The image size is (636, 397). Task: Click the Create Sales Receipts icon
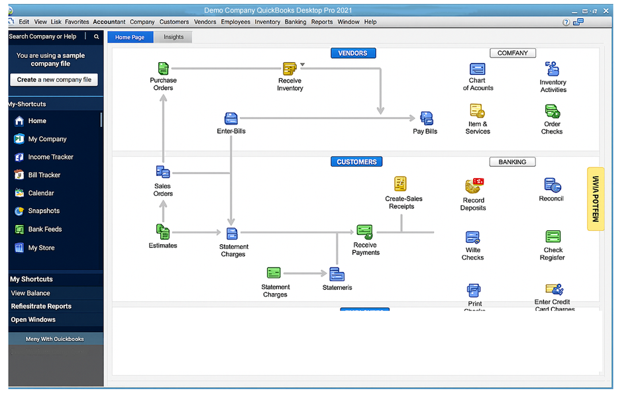point(400,184)
